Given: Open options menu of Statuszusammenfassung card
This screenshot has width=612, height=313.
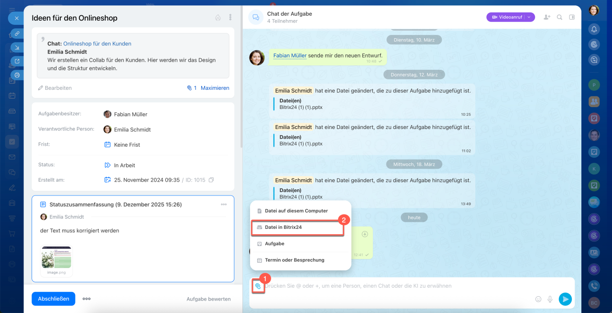Looking at the screenshot, I should click(224, 205).
